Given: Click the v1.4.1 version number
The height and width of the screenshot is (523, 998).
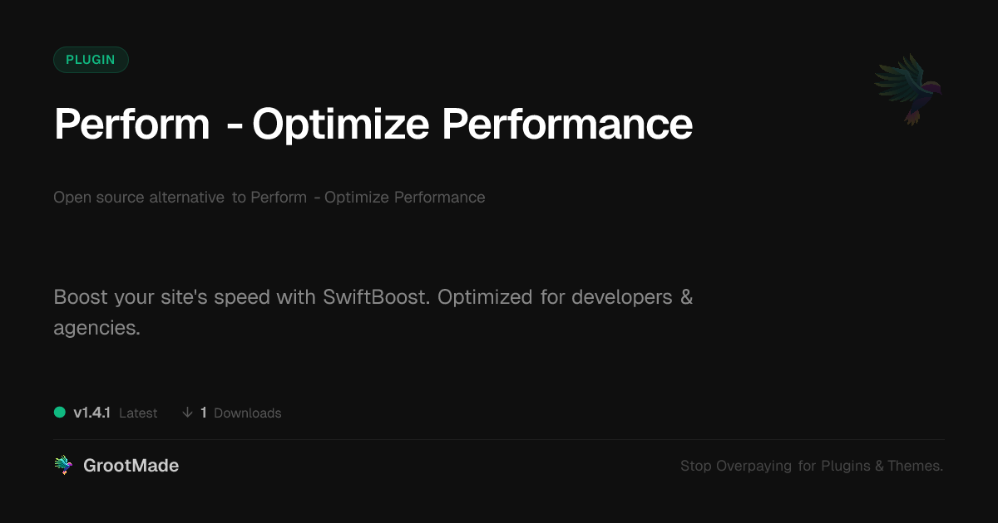Looking at the screenshot, I should point(91,413).
